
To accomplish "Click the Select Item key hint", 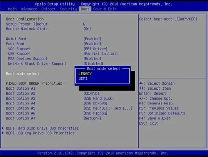I will pyautogui.click(x=155, y=89).
